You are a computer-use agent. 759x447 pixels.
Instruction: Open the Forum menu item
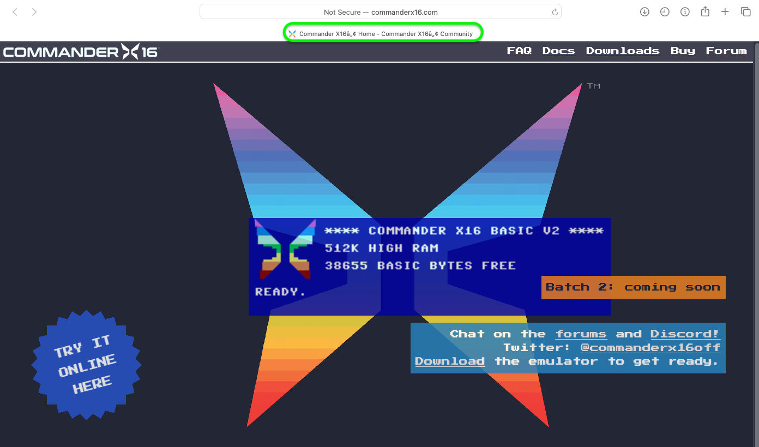point(726,51)
